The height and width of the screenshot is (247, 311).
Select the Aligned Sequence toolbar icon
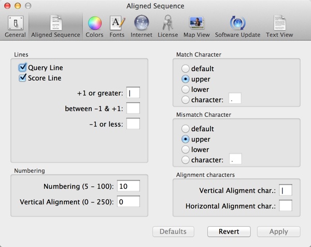pos(55,26)
